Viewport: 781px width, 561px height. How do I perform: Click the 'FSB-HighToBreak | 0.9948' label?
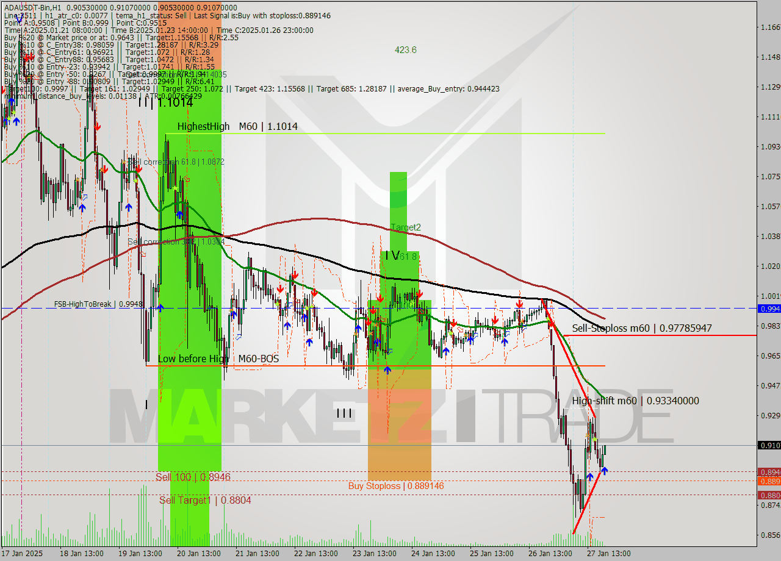[98, 304]
